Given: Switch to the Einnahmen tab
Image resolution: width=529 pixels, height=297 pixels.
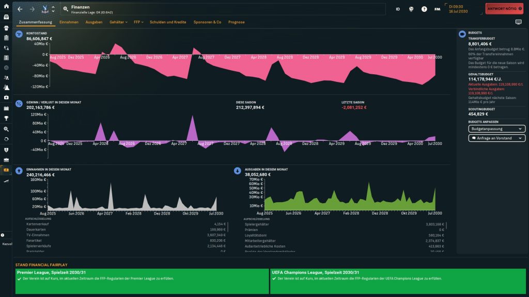Looking at the screenshot, I should (x=69, y=22).
